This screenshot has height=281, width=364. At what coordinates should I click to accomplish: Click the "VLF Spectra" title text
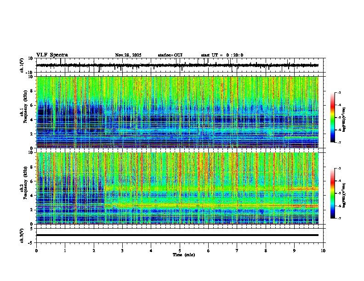pos(52,55)
